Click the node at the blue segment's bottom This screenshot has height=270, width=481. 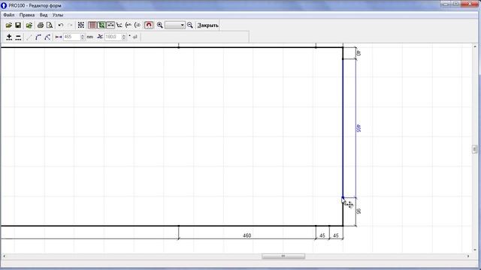click(343, 198)
